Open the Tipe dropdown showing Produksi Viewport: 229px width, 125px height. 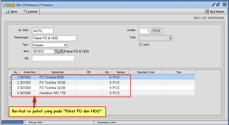[50, 45]
